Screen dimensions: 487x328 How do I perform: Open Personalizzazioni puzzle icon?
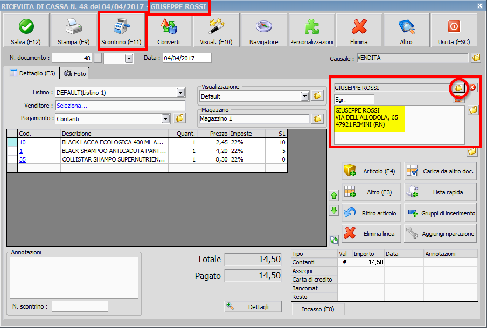coord(311,31)
